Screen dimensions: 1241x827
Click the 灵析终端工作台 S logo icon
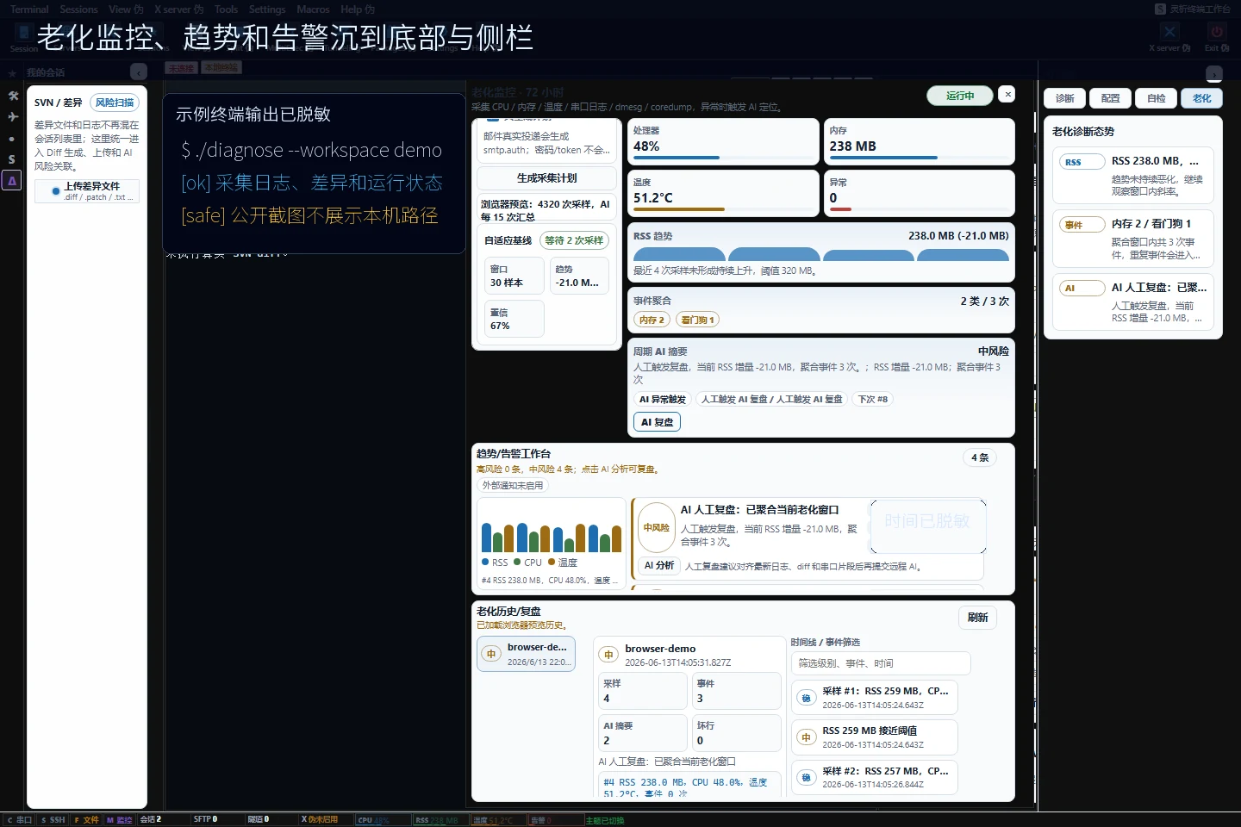[x=1160, y=9]
